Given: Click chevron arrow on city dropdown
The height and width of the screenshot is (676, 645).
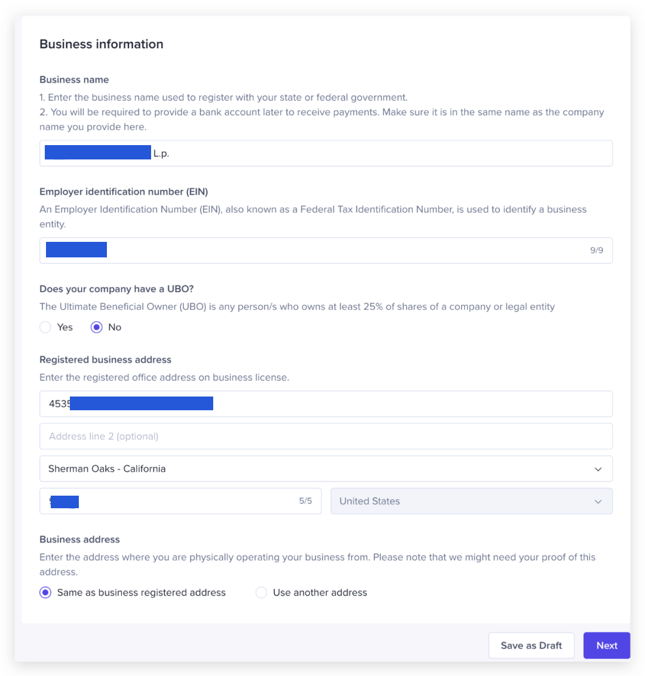Looking at the screenshot, I should 598,469.
